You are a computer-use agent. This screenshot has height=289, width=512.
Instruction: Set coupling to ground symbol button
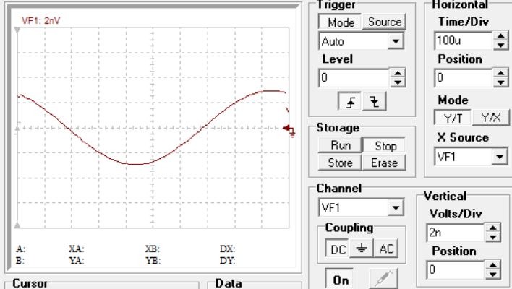click(362, 249)
